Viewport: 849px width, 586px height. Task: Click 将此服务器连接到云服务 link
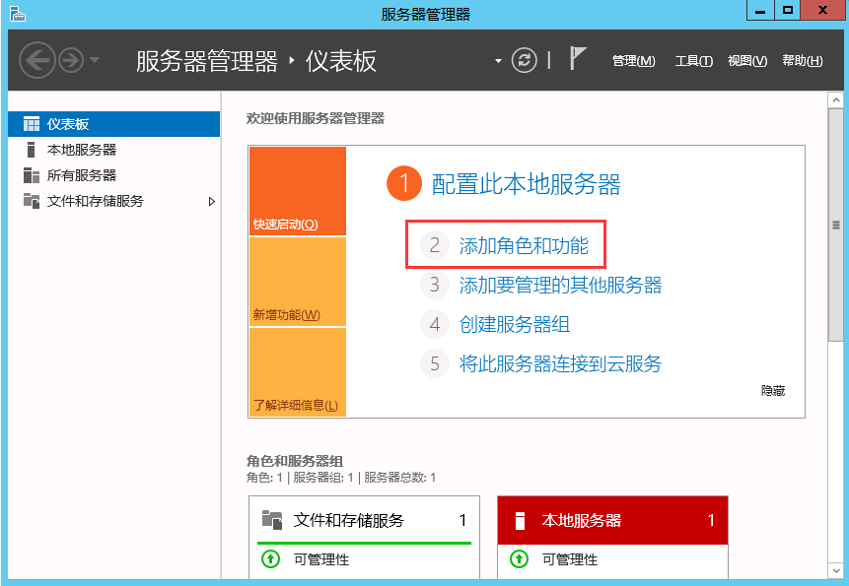[x=560, y=363]
